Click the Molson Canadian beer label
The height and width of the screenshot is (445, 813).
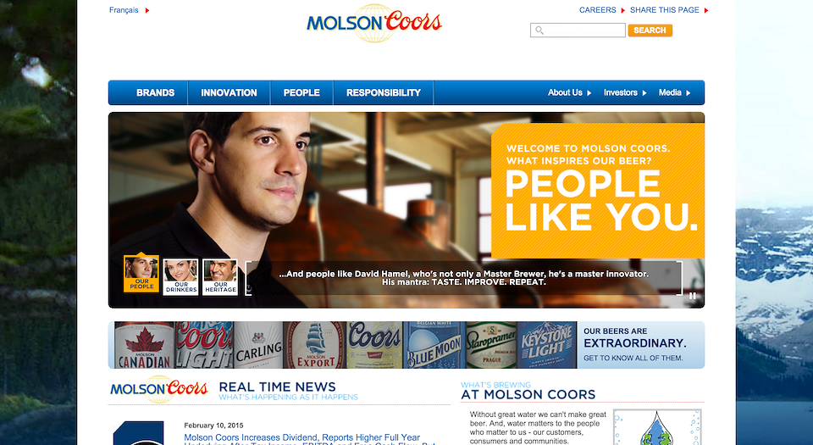(144, 345)
